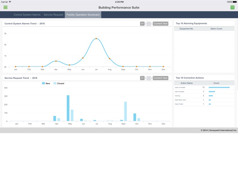Click the Sept Closed service request bar
The width and height of the screenshot is (238, 178).
126,111
